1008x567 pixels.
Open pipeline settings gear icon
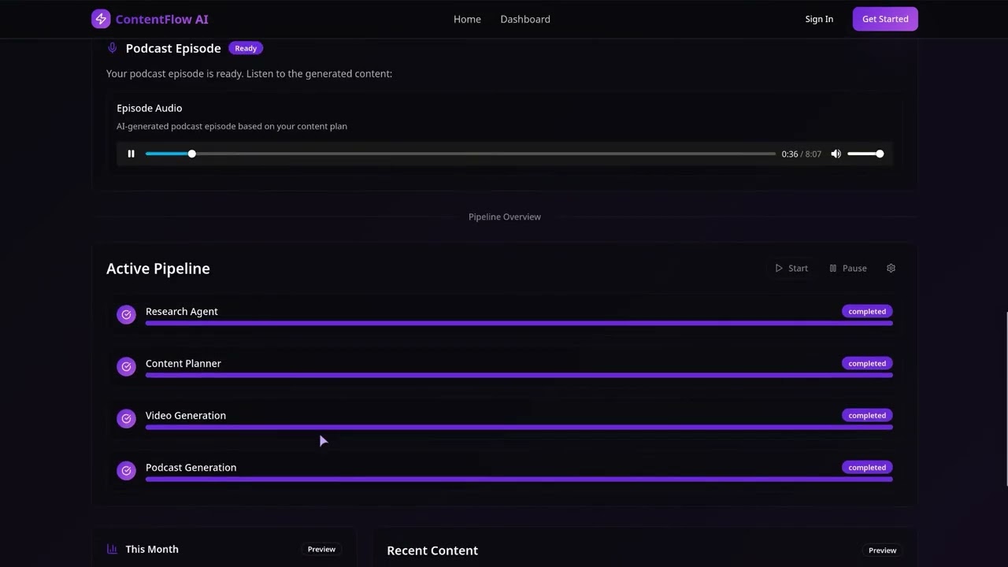coord(891,269)
